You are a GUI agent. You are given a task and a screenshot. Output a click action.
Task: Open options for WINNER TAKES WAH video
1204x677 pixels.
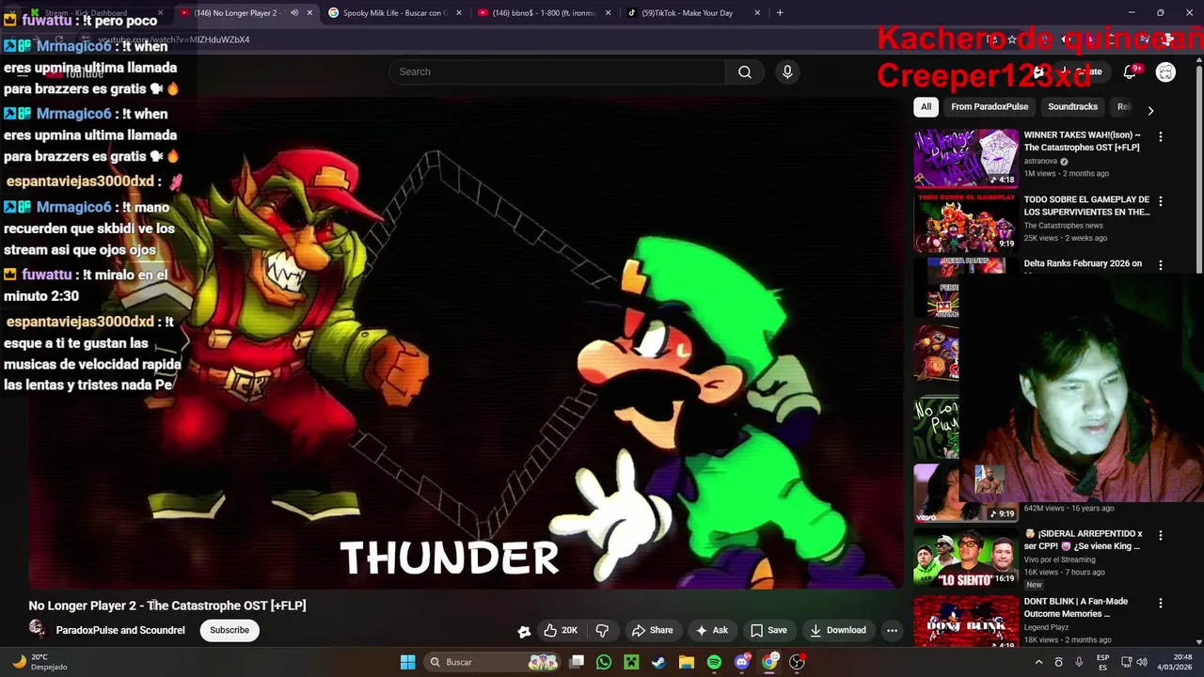(x=1160, y=136)
